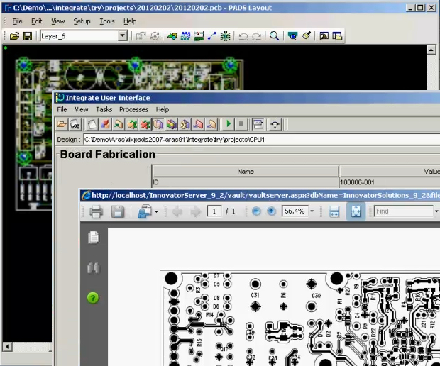Select the Zoom magnifier tool in PADS

click(x=274, y=36)
